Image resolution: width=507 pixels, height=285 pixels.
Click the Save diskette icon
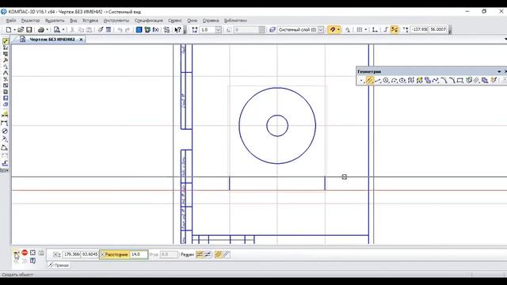pyautogui.click(x=29, y=30)
